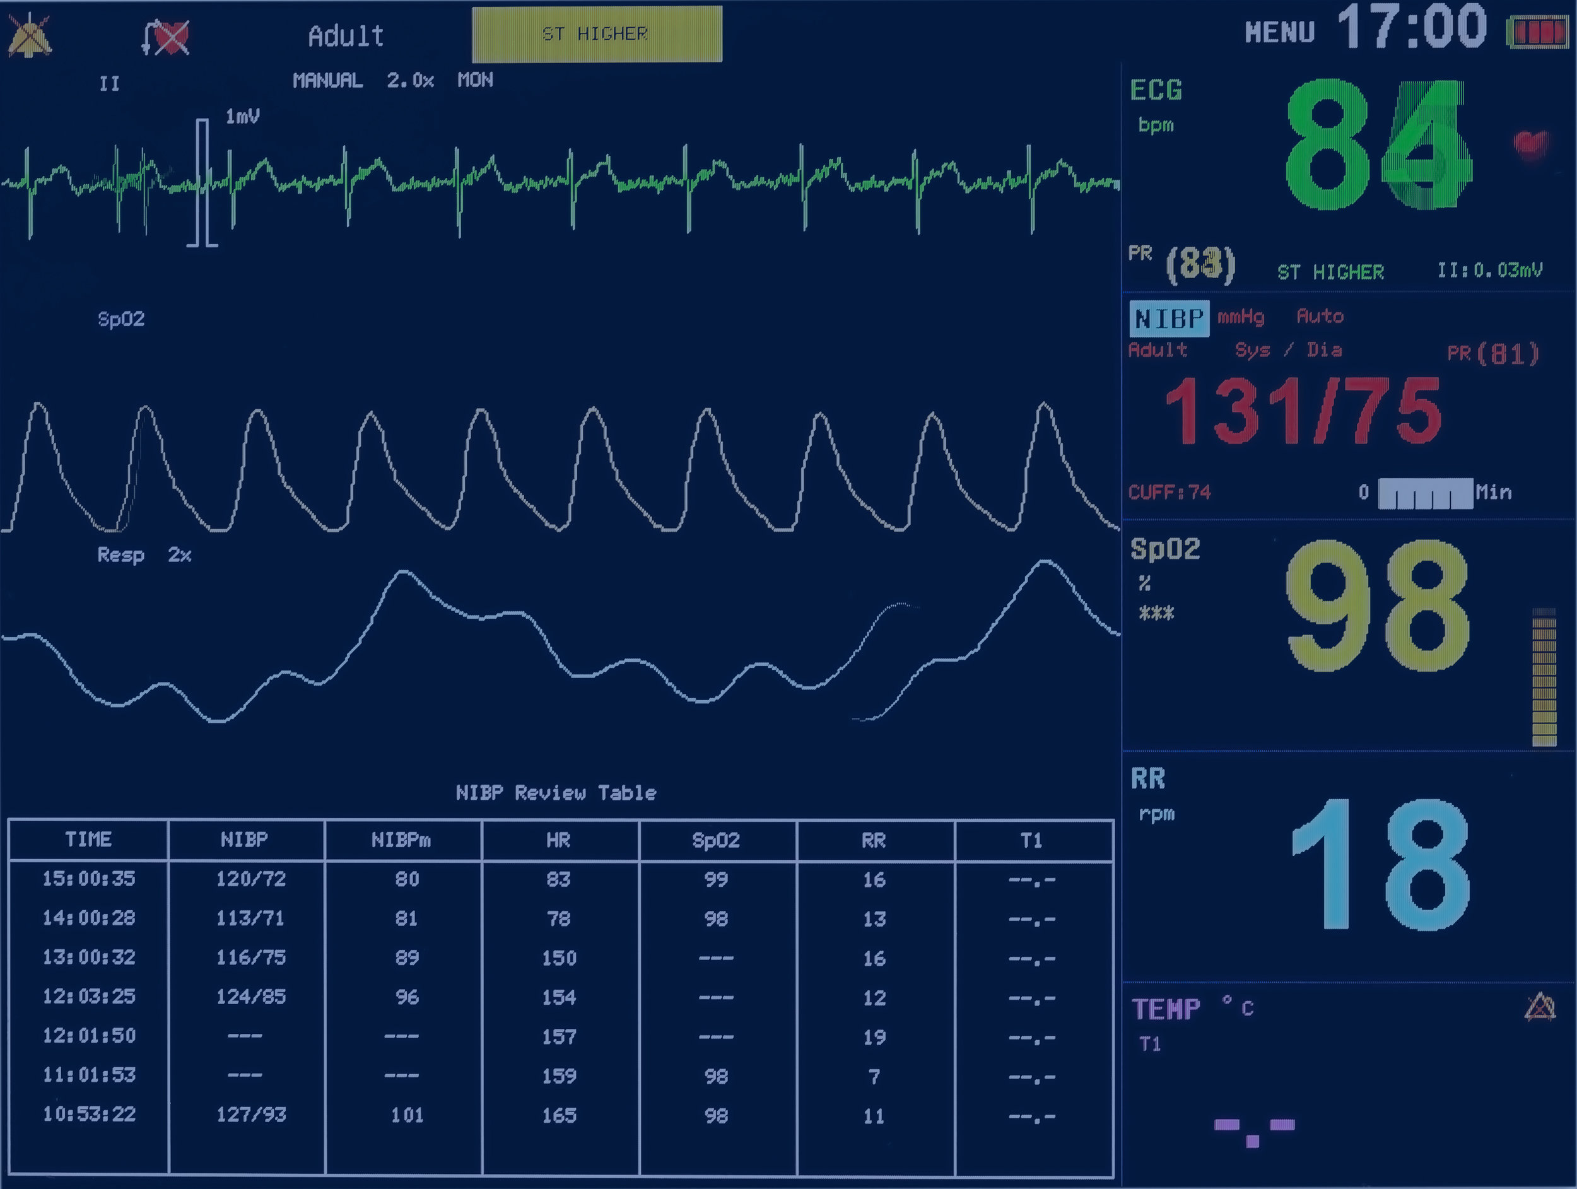The image size is (1577, 1189).
Task: Select the highlighted NIBP label
Action: [1168, 319]
